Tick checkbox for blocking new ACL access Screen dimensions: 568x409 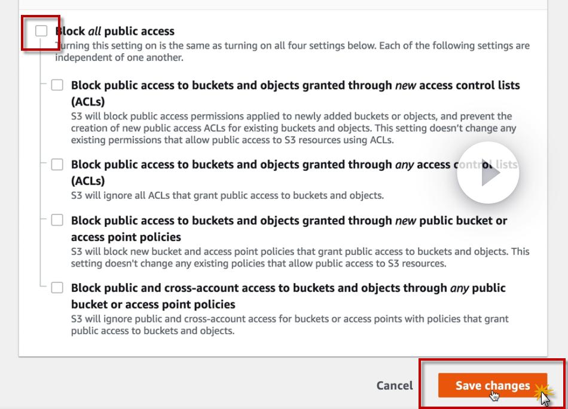click(x=57, y=85)
